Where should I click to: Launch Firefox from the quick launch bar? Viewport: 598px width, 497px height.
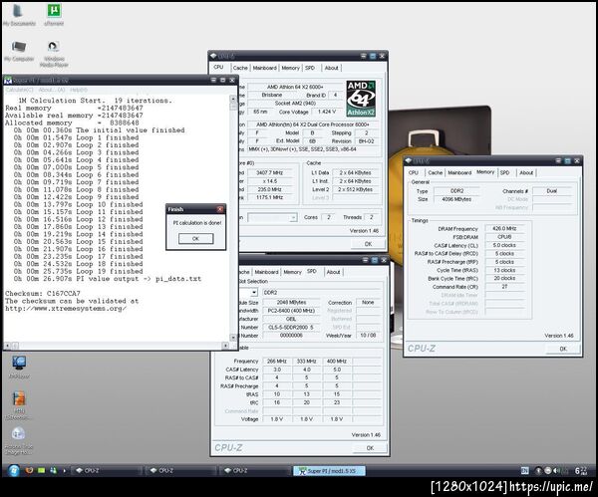point(29,471)
